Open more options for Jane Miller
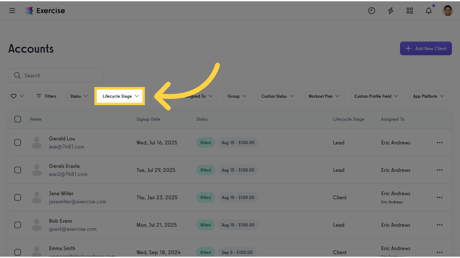 point(439,198)
